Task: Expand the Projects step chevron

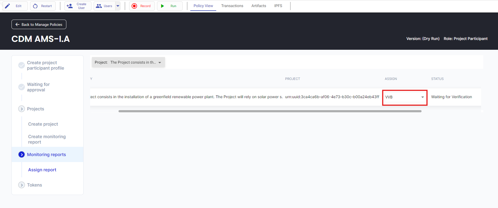Action: [x=21, y=109]
